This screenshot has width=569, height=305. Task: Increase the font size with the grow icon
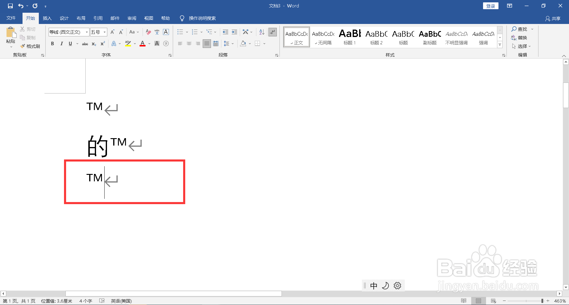coord(112,32)
